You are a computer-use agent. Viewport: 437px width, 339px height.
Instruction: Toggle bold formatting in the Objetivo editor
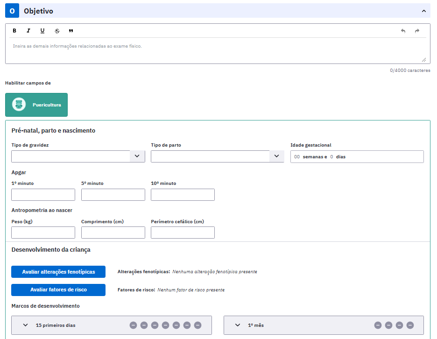(14, 31)
